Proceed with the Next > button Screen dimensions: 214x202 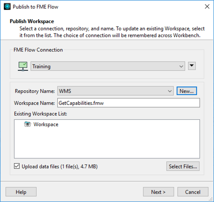coord(158,192)
